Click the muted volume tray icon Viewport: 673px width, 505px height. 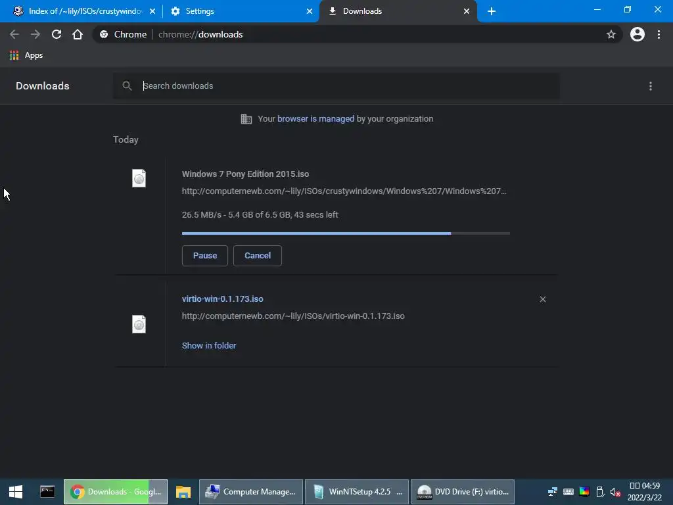tap(615, 492)
